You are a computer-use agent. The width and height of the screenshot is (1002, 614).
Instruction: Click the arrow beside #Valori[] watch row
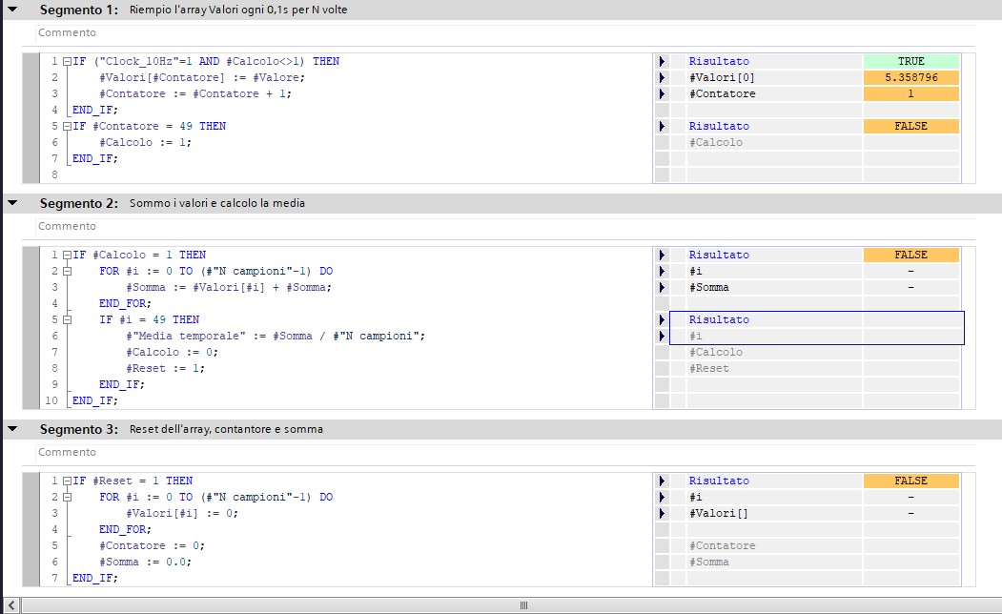pyautogui.click(x=662, y=513)
